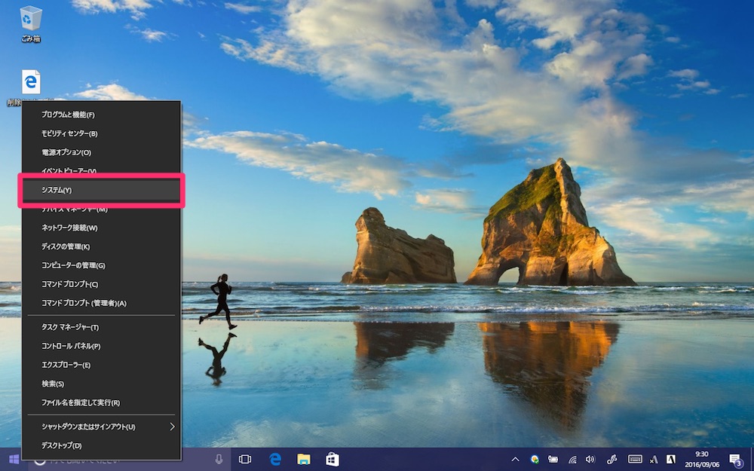
Task: Open コンピューターの管理(G) entry
Action: coord(102,265)
